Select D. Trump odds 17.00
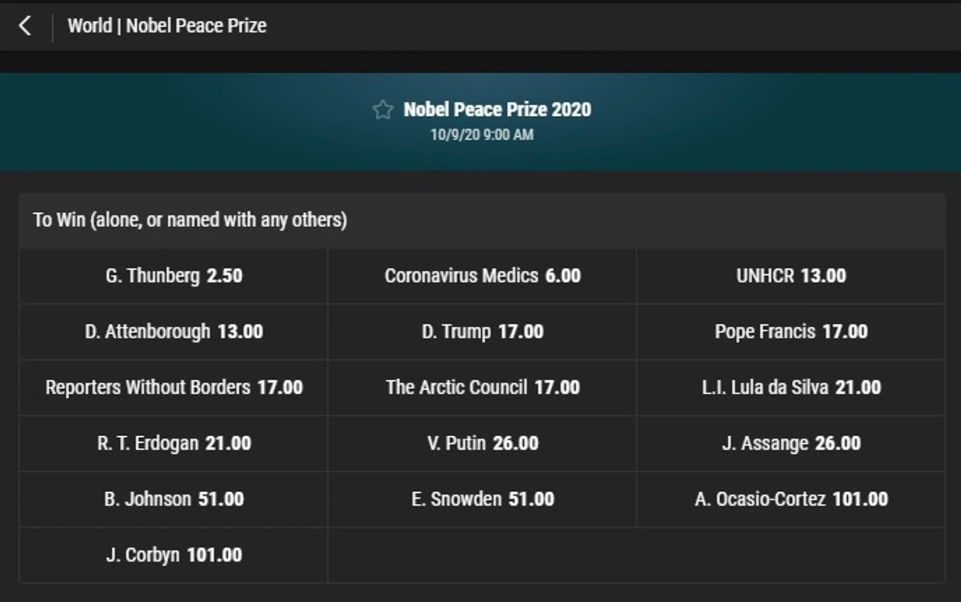The width and height of the screenshot is (961, 602). click(x=482, y=332)
